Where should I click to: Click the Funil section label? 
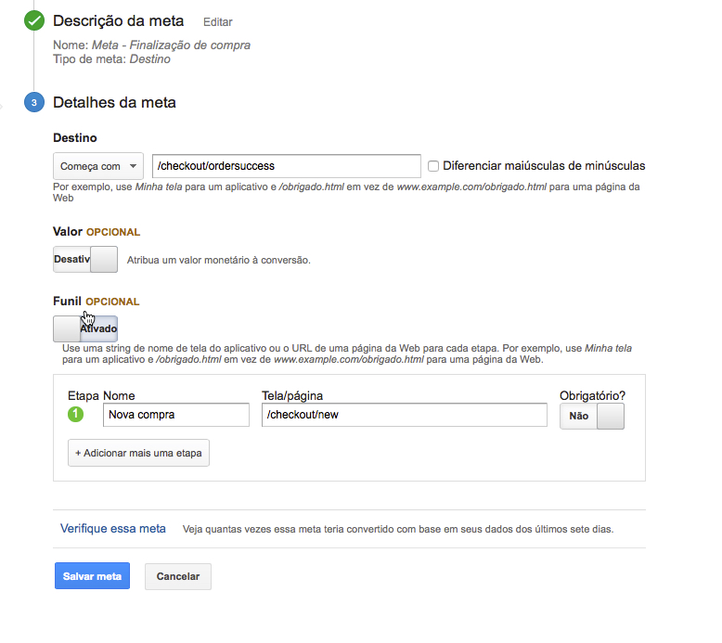(67, 301)
